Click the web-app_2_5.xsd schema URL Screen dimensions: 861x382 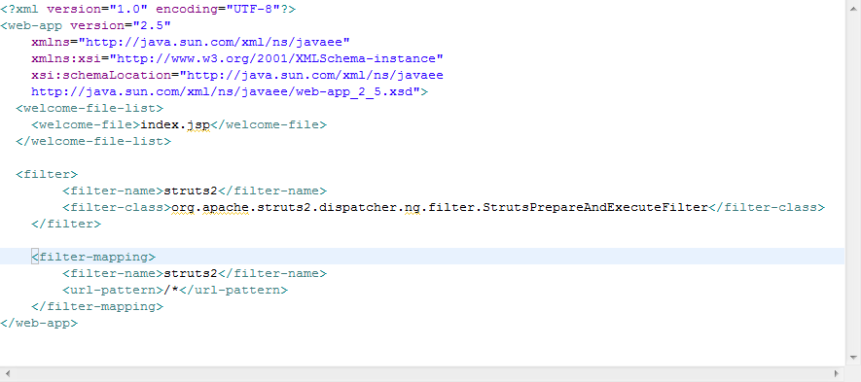226,91
